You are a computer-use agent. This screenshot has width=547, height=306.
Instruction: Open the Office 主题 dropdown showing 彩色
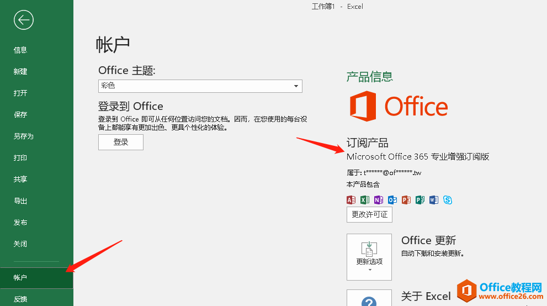pyautogui.click(x=200, y=86)
